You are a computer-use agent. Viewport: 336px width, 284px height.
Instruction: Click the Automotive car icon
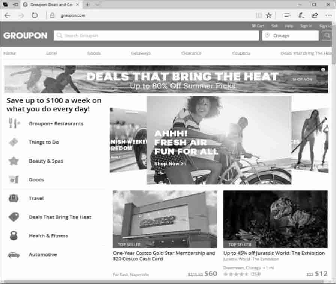14,255
